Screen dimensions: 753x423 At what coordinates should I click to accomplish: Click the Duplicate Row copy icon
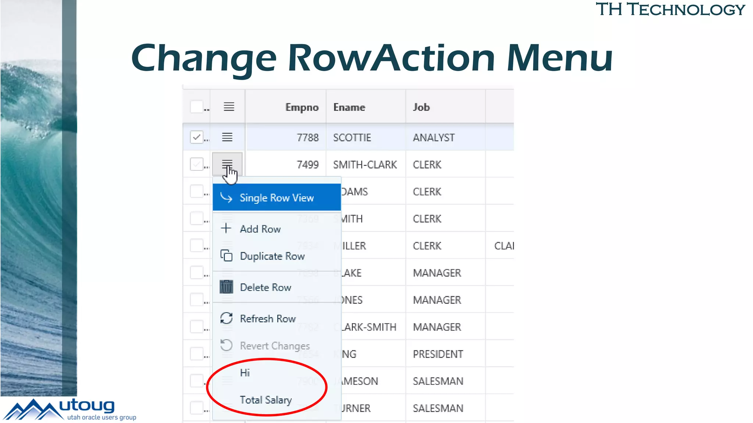[226, 255]
